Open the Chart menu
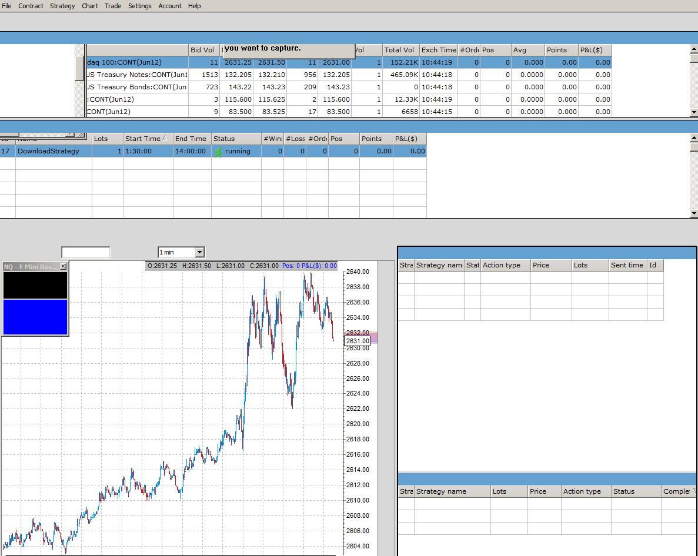698x556 pixels. (89, 6)
